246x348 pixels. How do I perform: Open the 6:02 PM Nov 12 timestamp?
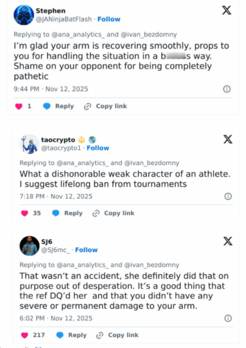pos(56,318)
